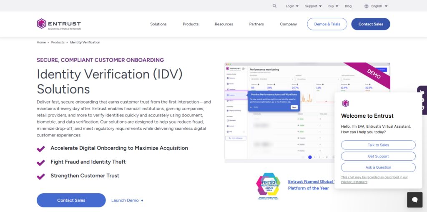Click Get Support in chat

tap(378, 156)
